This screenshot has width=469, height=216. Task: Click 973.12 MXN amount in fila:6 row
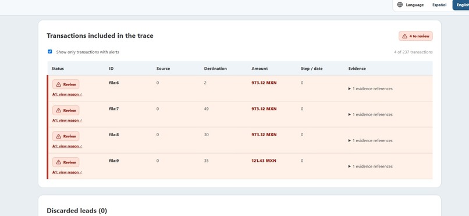264,83
